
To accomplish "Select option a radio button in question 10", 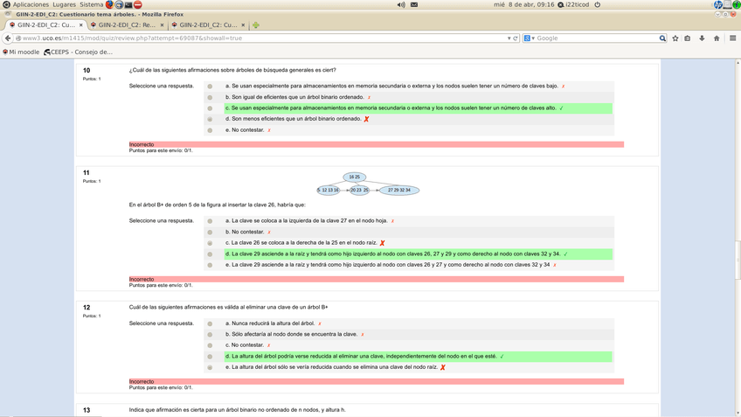I will pos(210,87).
